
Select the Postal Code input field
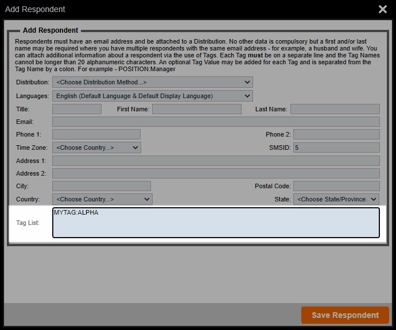(x=336, y=186)
